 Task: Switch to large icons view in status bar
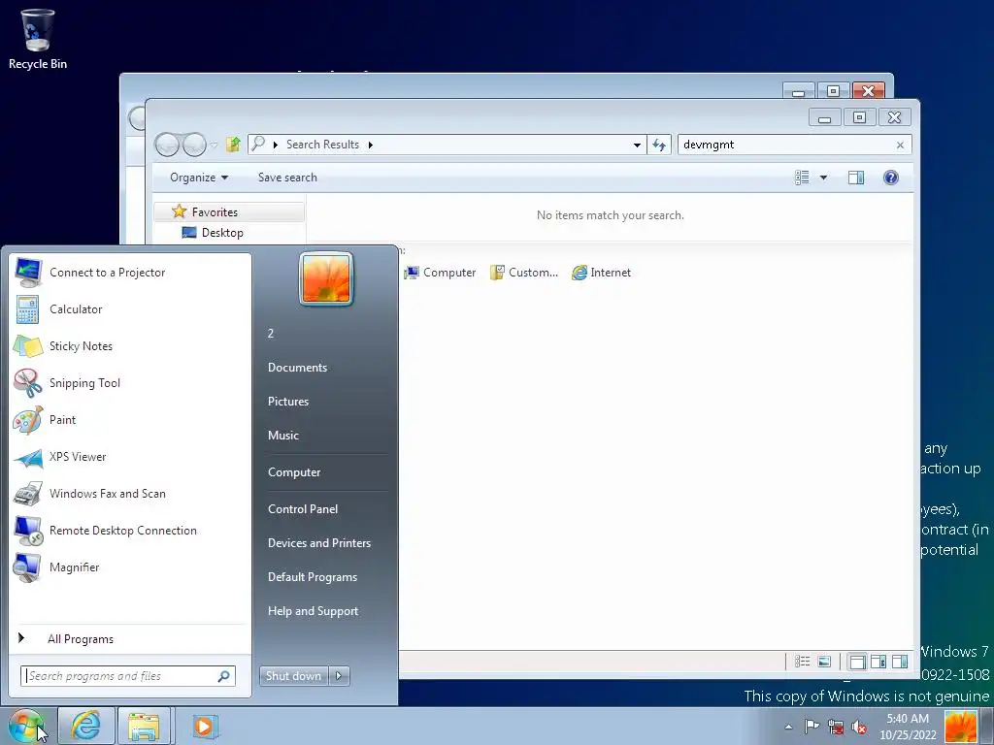824,662
